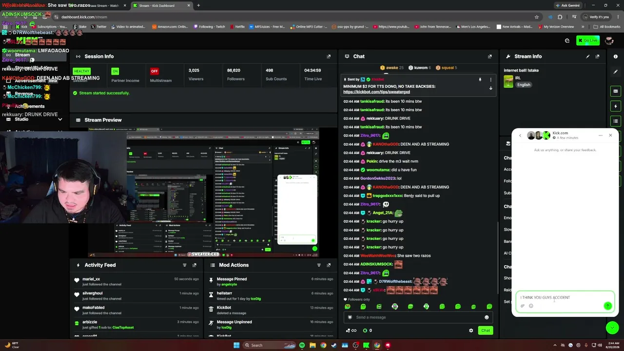The height and width of the screenshot is (351, 624).
Task: Open support widget more options
Action: pos(601,136)
